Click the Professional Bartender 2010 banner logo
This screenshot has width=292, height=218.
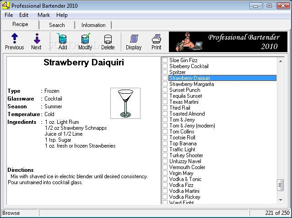click(228, 42)
